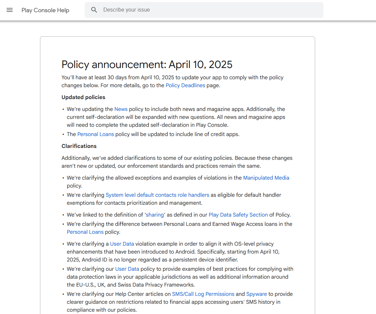Viewport: 376px width, 314px height.
Task: Click the 'Policy announcement: April 10, 2025' heading
Action: 147,64
